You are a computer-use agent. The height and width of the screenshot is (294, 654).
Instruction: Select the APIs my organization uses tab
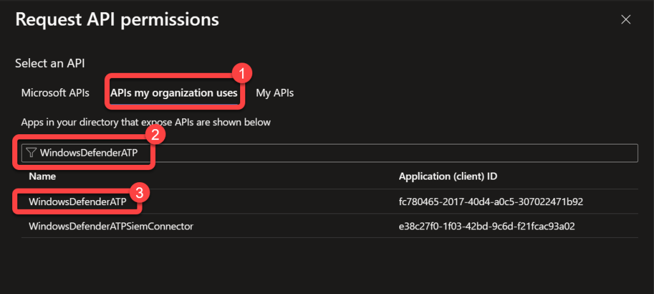(174, 93)
